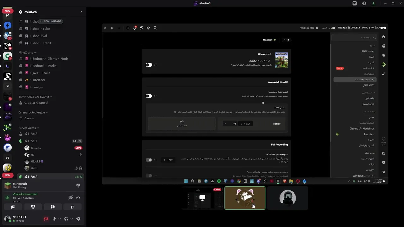The image size is (404, 227).
Task: Click the green download update icon
Action: [374, 3]
